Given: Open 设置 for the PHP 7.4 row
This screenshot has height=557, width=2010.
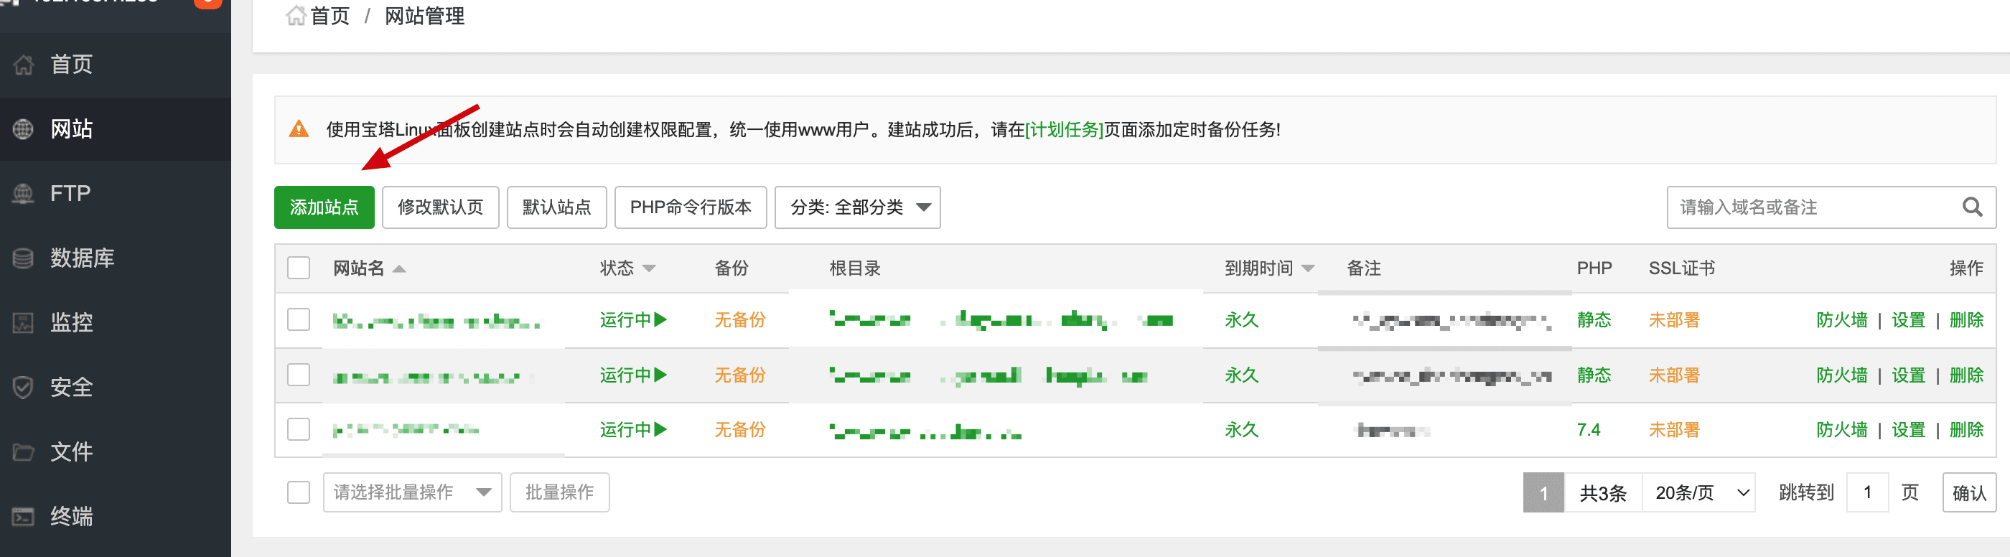Looking at the screenshot, I should (x=1909, y=430).
